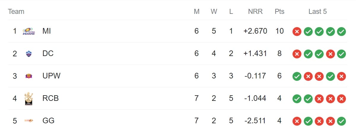The height and width of the screenshot is (133, 356).
Task: Click RCB's last red loss icon
Action: pyautogui.click(x=342, y=98)
